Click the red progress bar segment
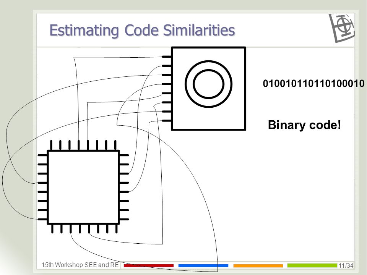The height and width of the screenshot is (275, 367). [x=149, y=265]
